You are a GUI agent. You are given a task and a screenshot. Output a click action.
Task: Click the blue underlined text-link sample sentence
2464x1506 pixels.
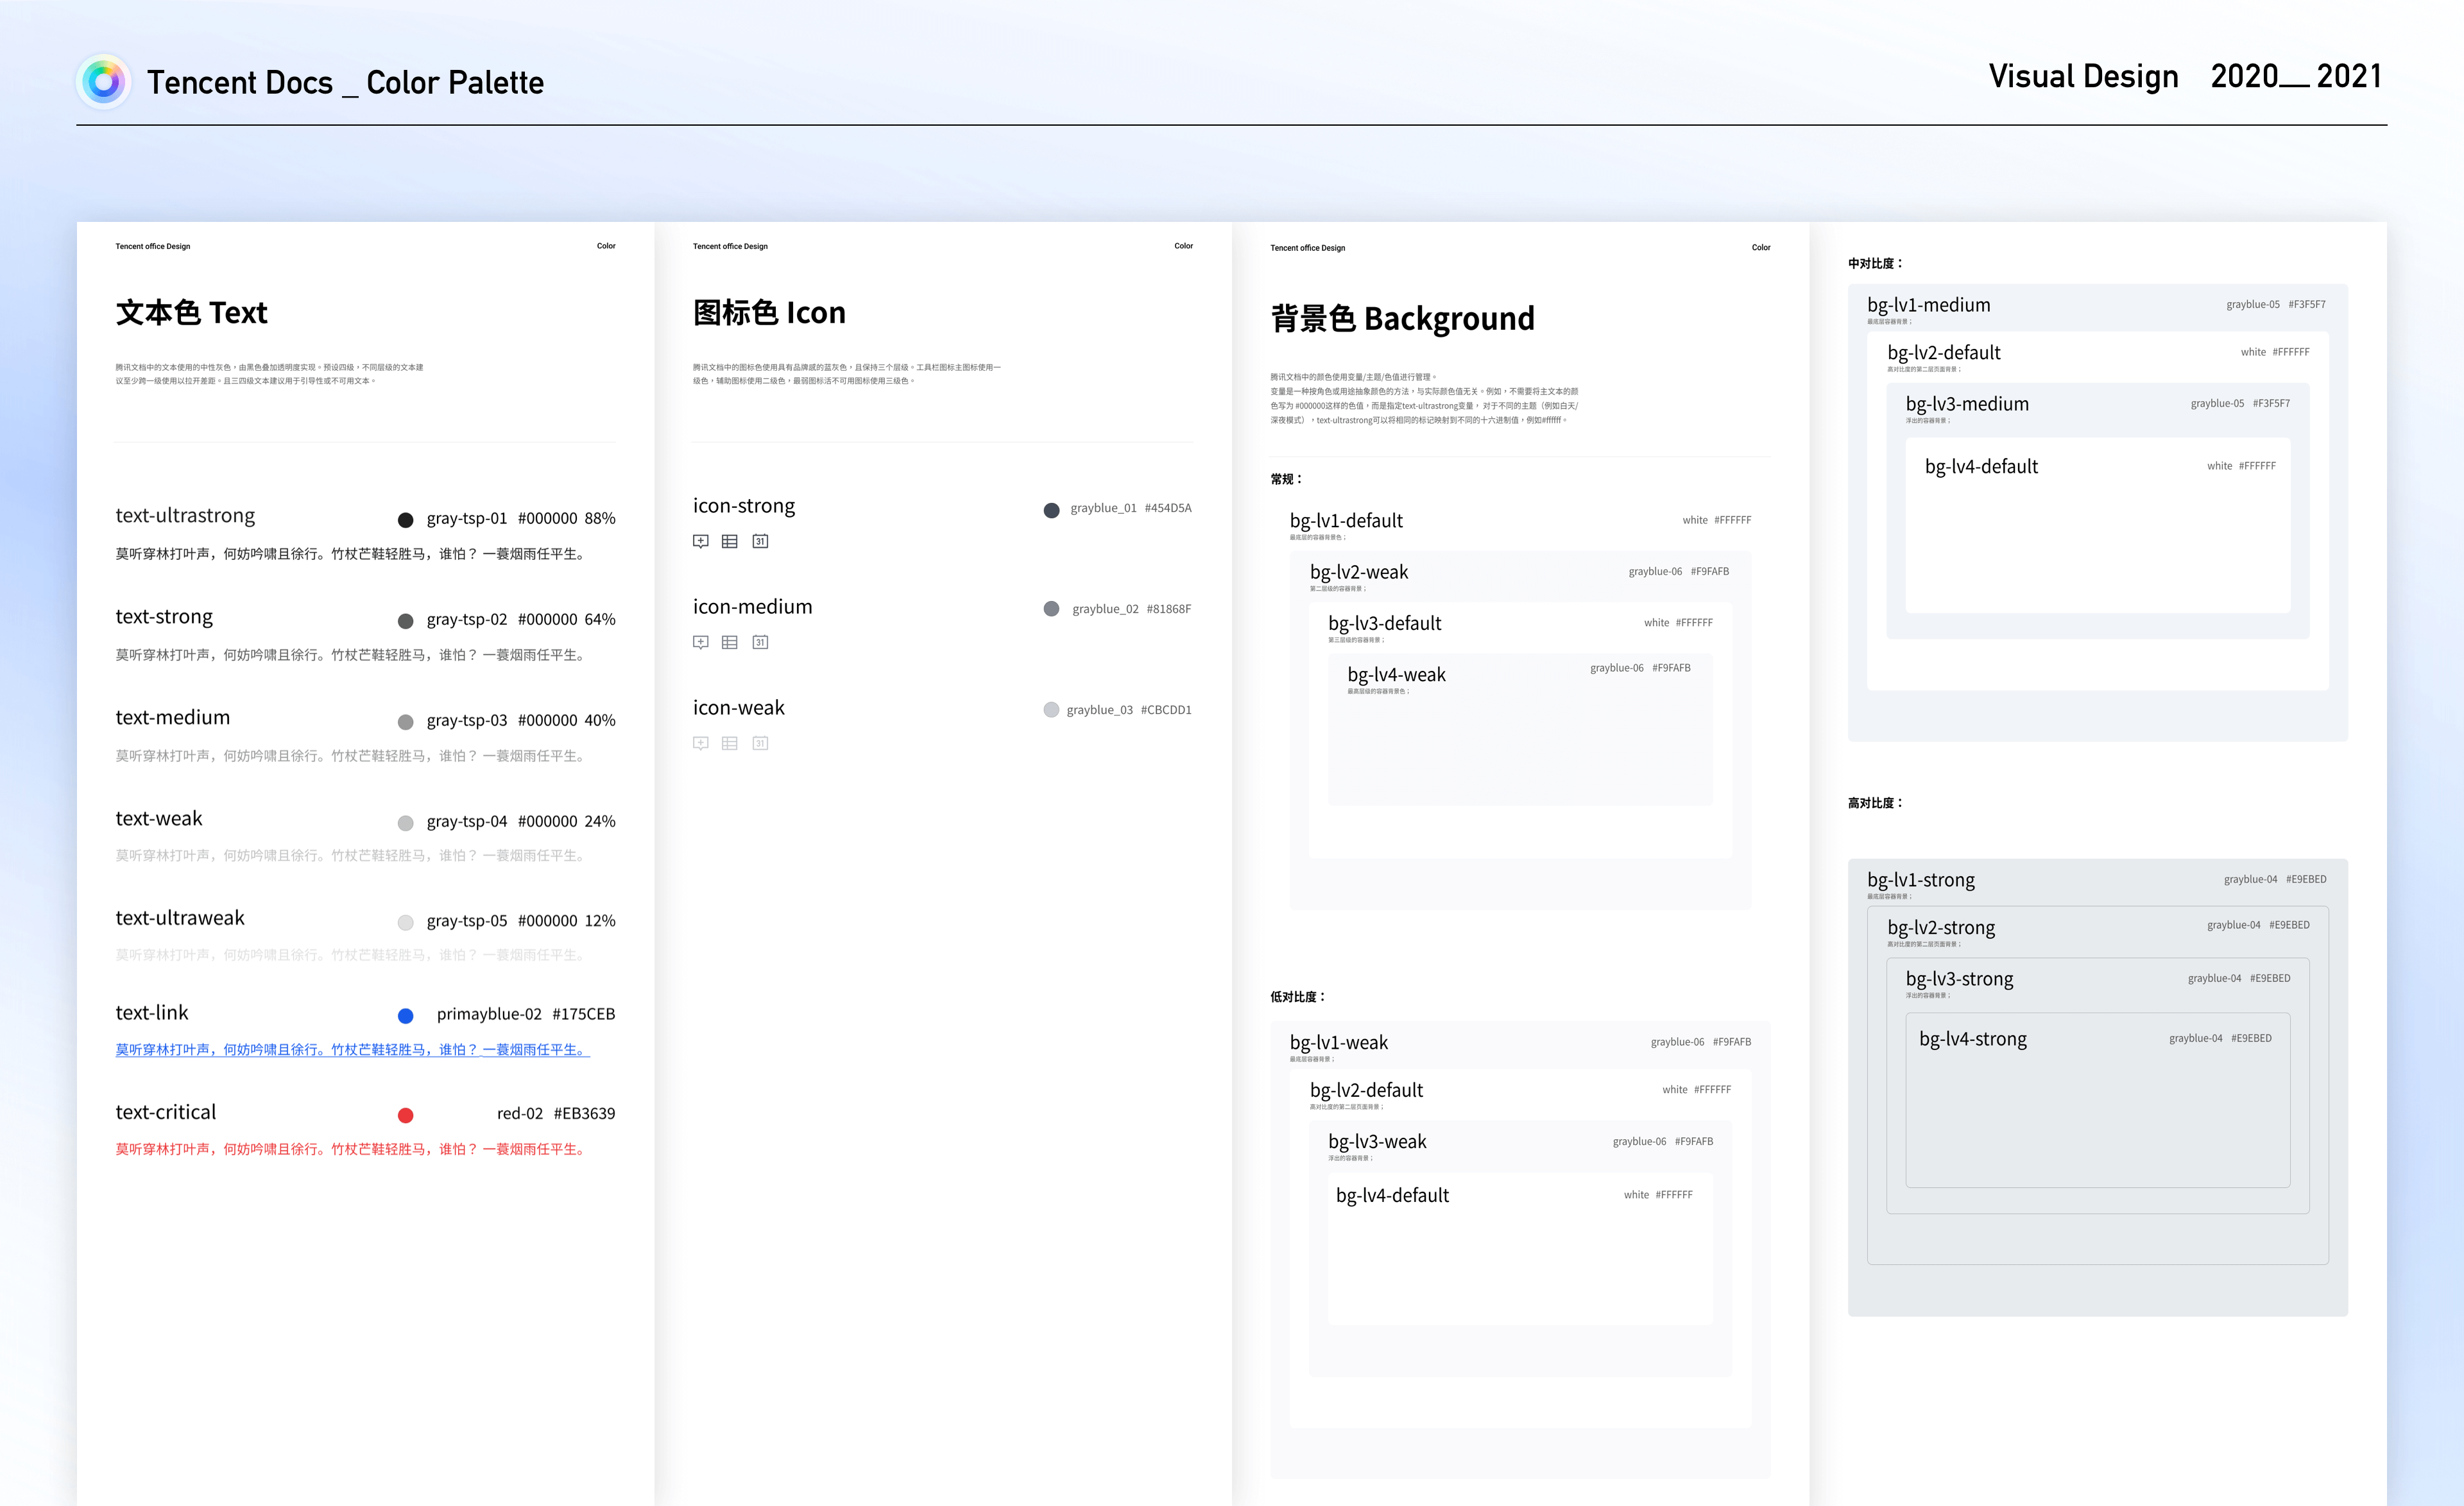[352, 1049]
